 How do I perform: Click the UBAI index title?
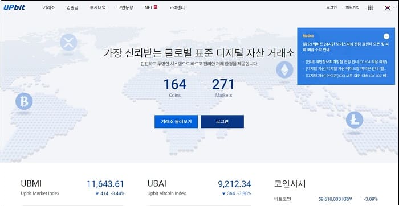pos(157,183)
